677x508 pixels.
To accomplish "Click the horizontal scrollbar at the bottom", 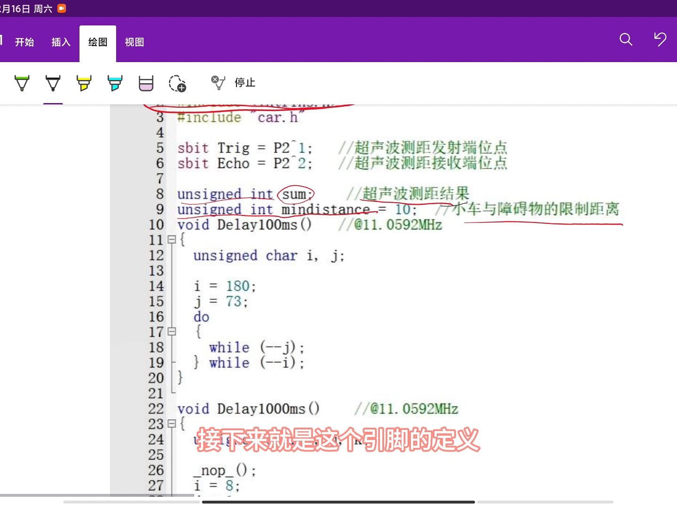I will coord(338,502).
